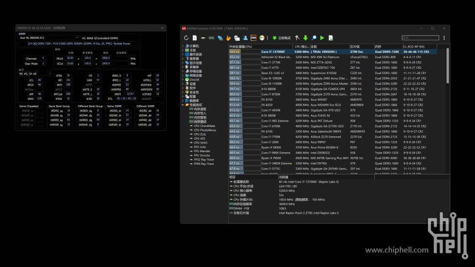Click the green star buy-now icon
The image size is (475, 267).
274,38
